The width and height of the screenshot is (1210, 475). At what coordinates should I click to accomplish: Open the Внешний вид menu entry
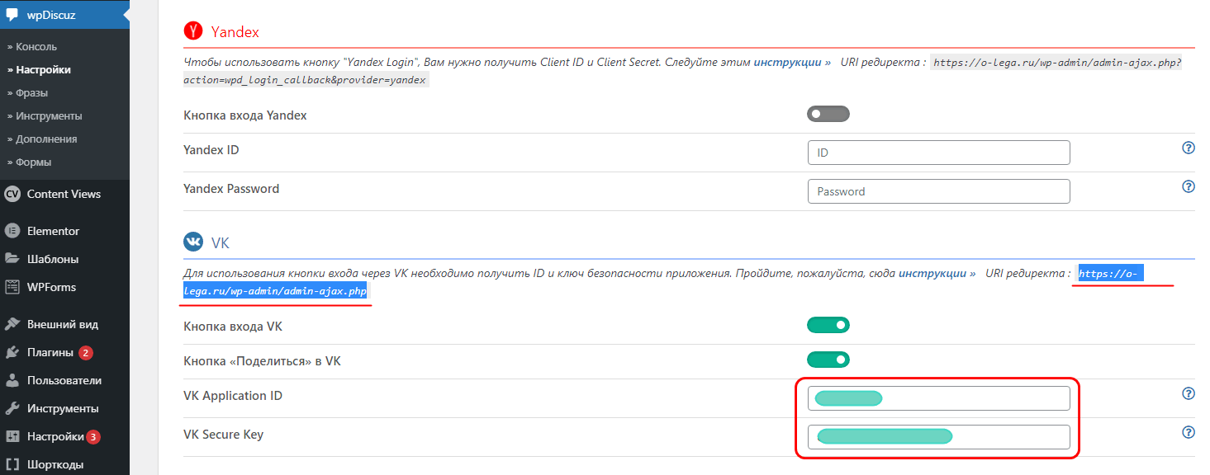click(x=64, y=324)
